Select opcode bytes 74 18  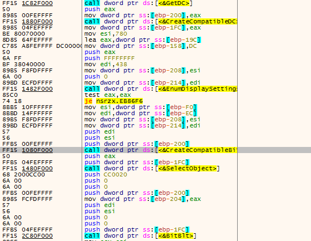click(x=12, y=101)
